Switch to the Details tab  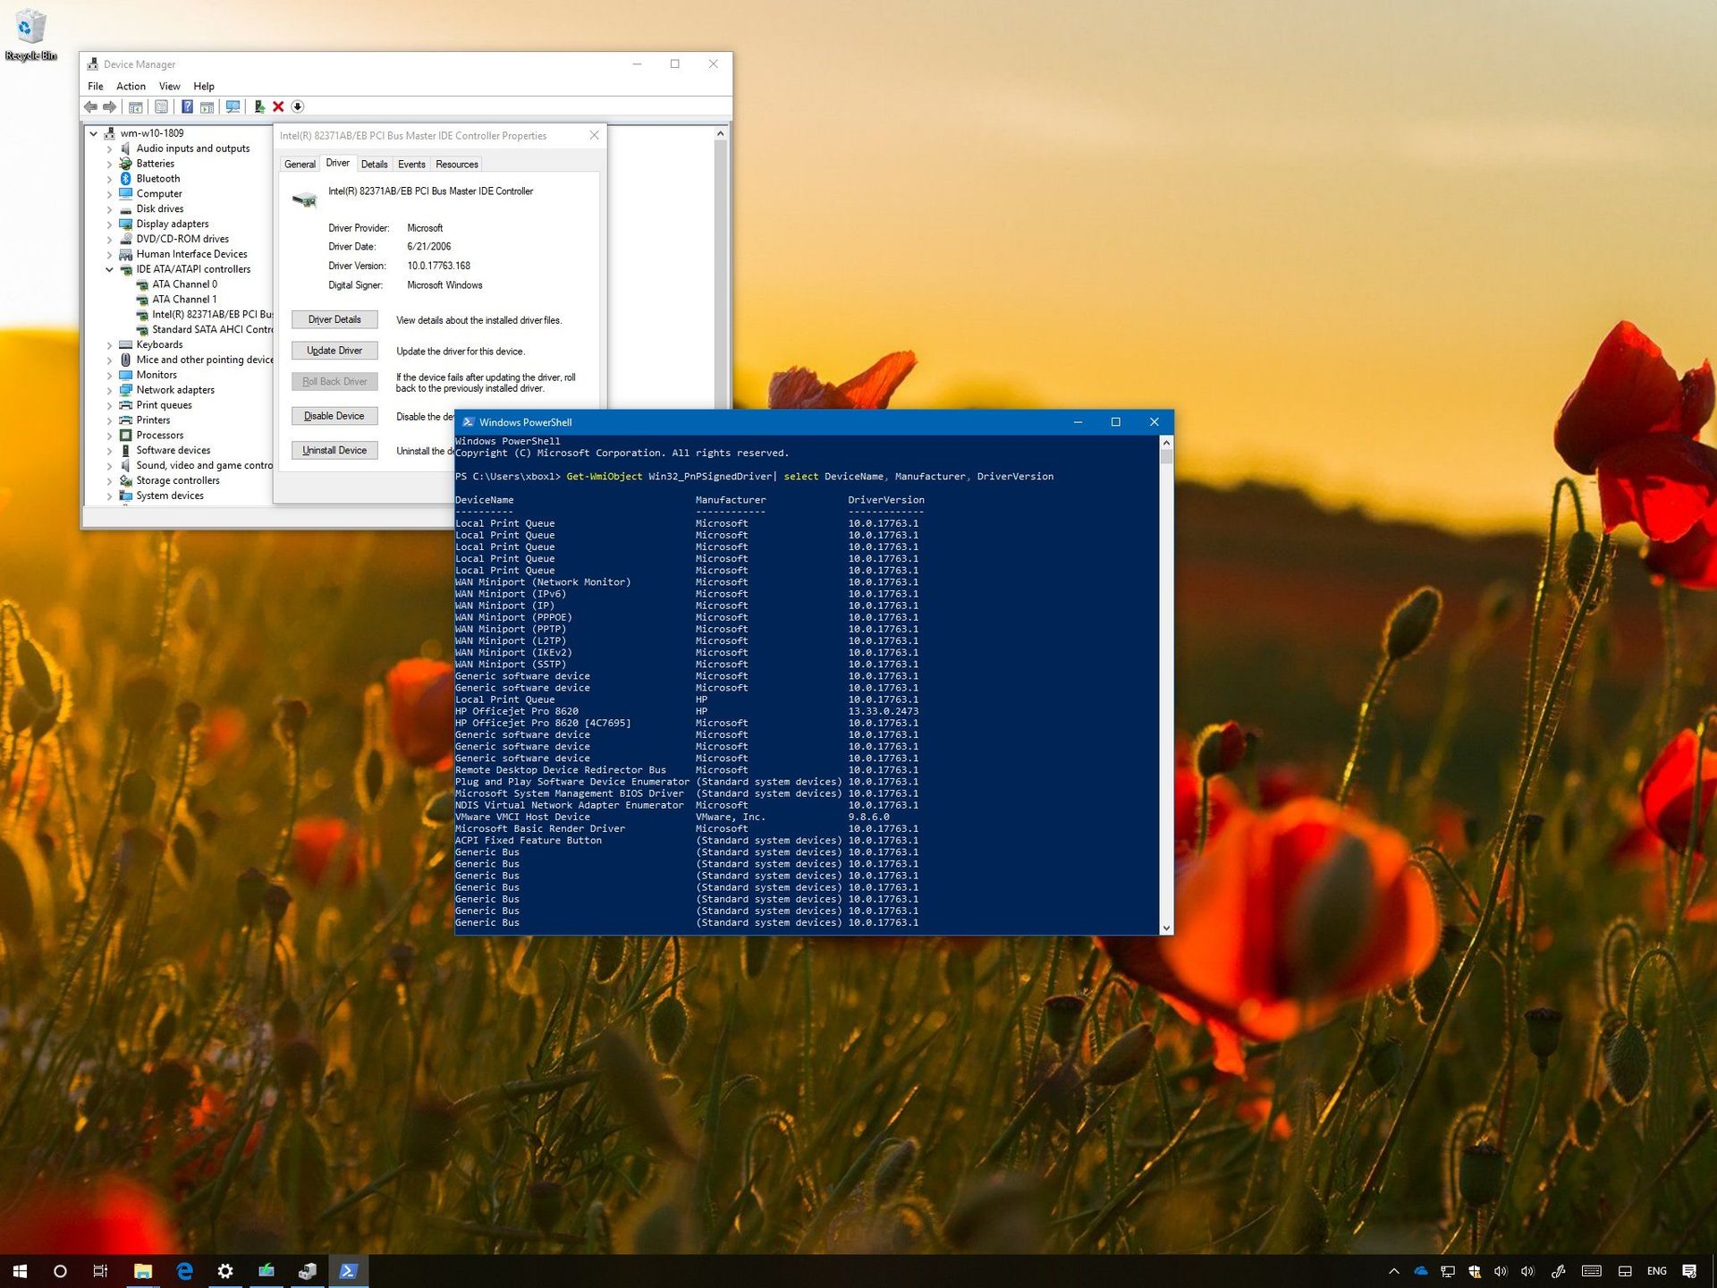pos(375,164)
